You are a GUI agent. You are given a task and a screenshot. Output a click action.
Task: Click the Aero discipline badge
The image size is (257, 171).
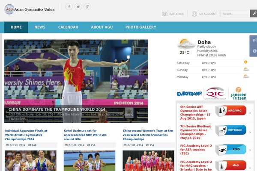pyautogui.click(x=230, y=150)
